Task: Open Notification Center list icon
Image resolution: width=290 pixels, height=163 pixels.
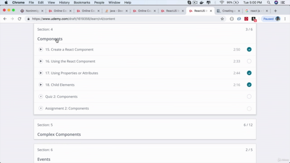Action: coord(283,3)
